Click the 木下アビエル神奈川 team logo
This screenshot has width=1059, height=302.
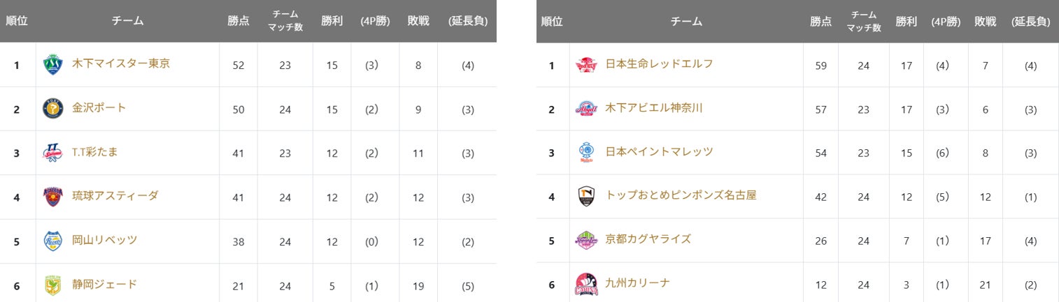pos(586,109)
